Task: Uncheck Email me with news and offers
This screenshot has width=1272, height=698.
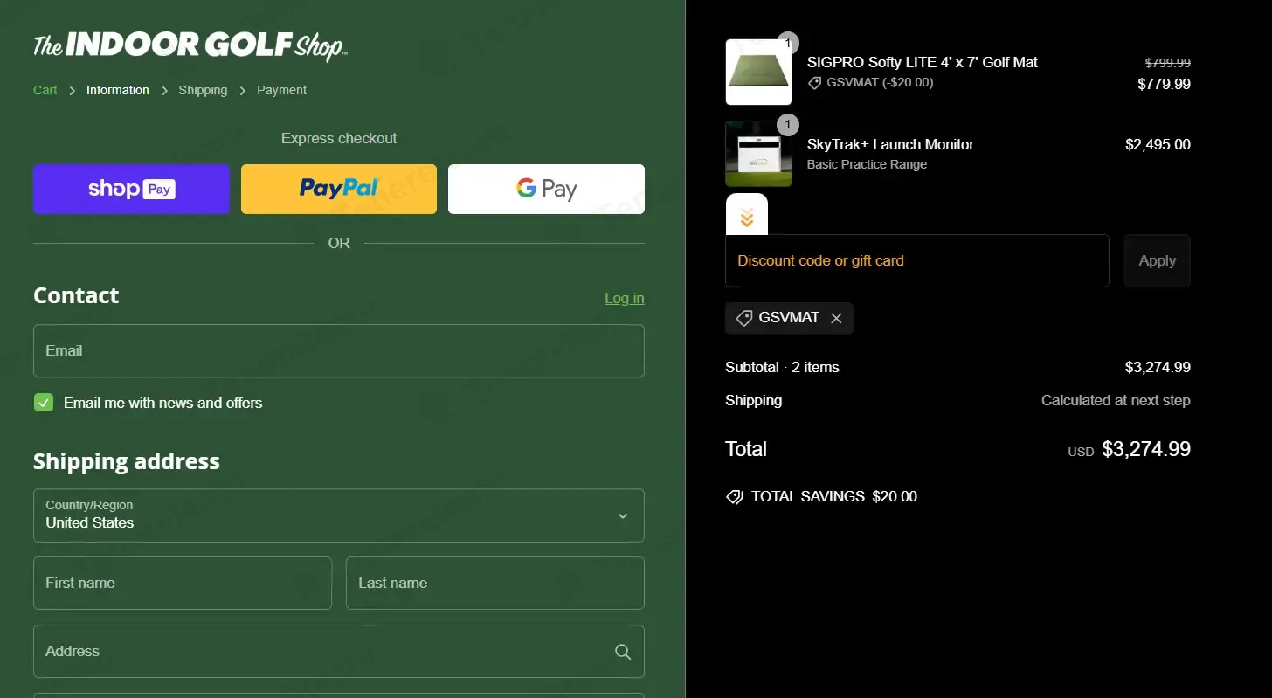Action: (x=44, y=403)
